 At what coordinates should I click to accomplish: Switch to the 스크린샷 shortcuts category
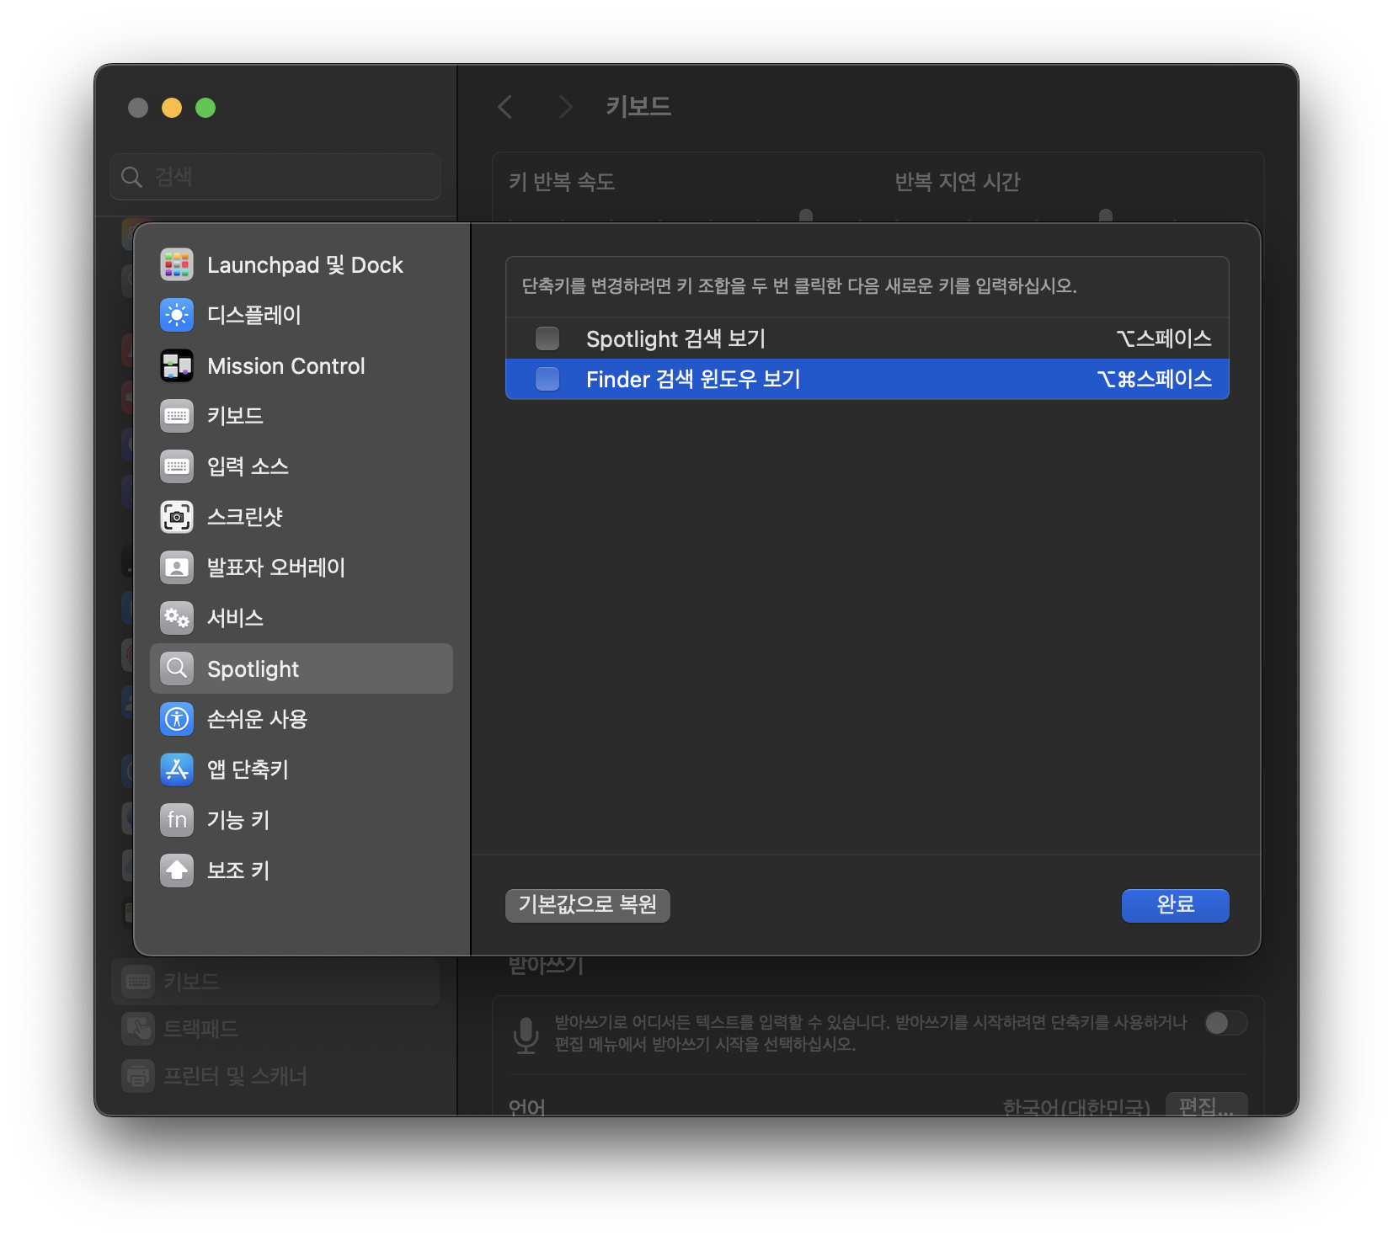(302, 517)
